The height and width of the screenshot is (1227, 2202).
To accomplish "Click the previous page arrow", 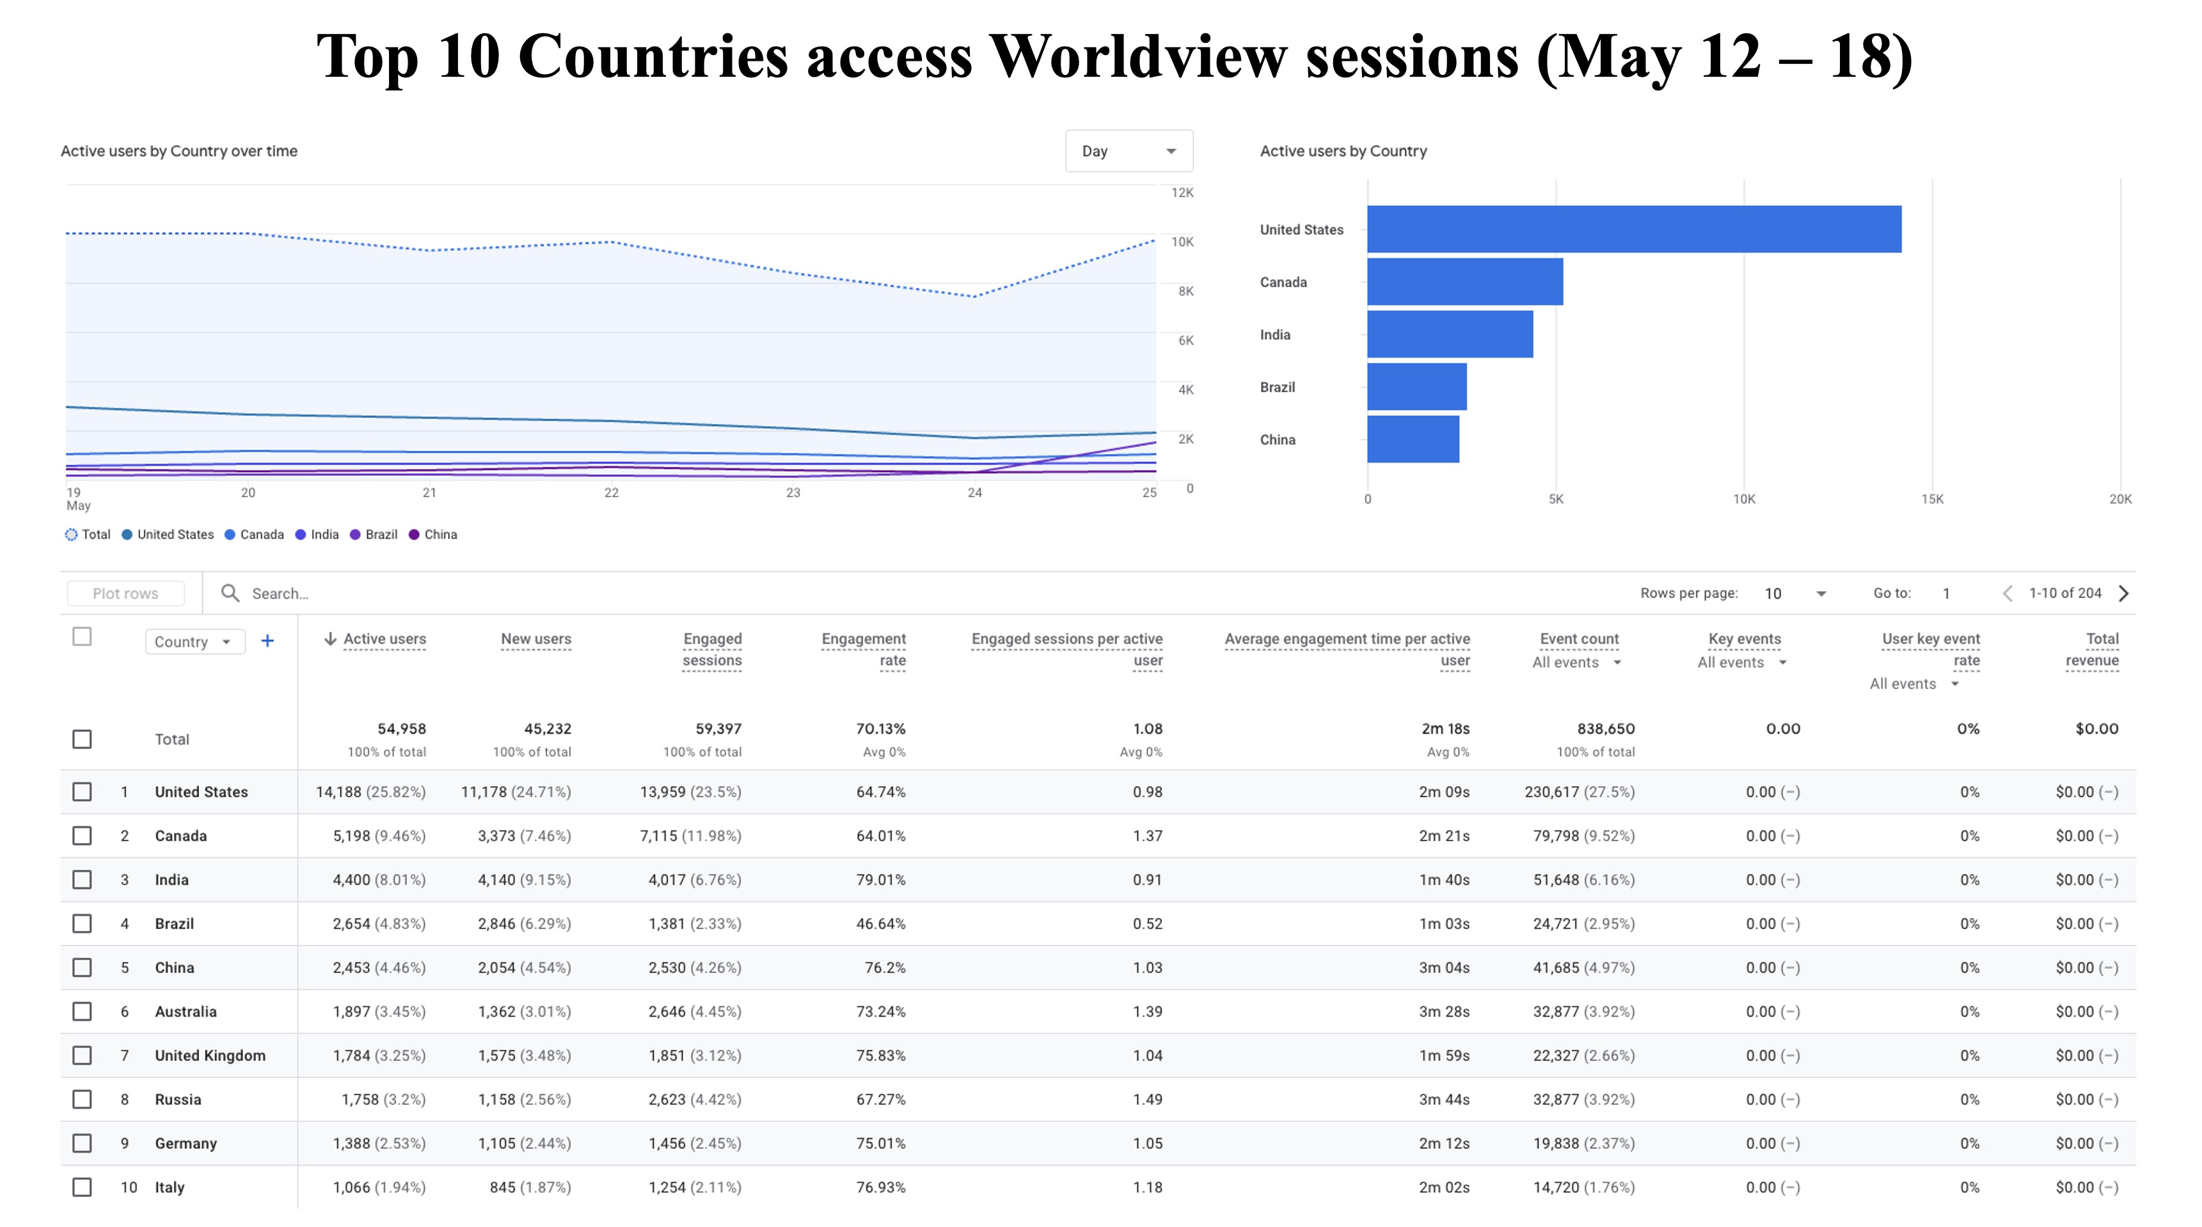I will 2007,592.
